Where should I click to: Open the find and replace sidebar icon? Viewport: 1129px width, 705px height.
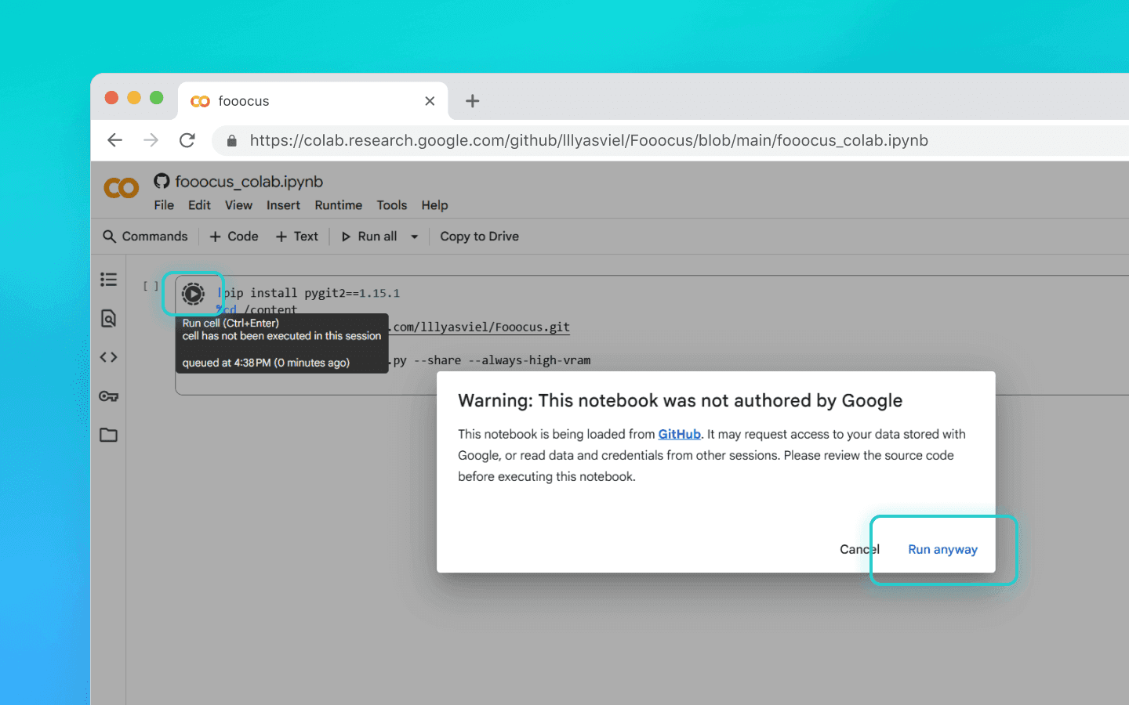[x=109, y=318]
